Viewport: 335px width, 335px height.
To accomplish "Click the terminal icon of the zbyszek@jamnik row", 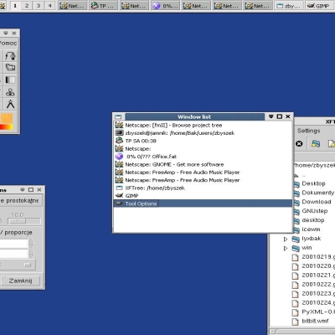I will pyautogui.click(x=119, y=133).
